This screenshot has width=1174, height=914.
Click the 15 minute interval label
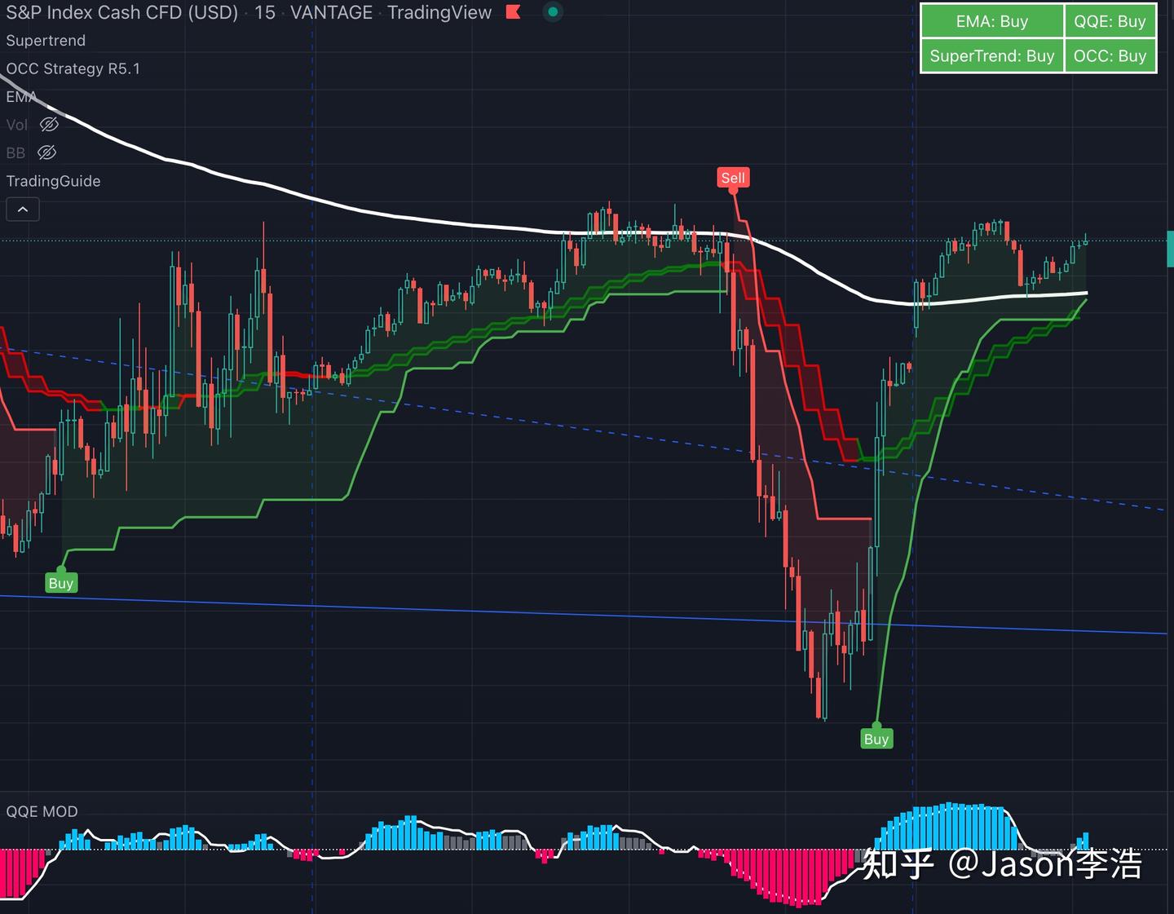(x=265, y=12)
